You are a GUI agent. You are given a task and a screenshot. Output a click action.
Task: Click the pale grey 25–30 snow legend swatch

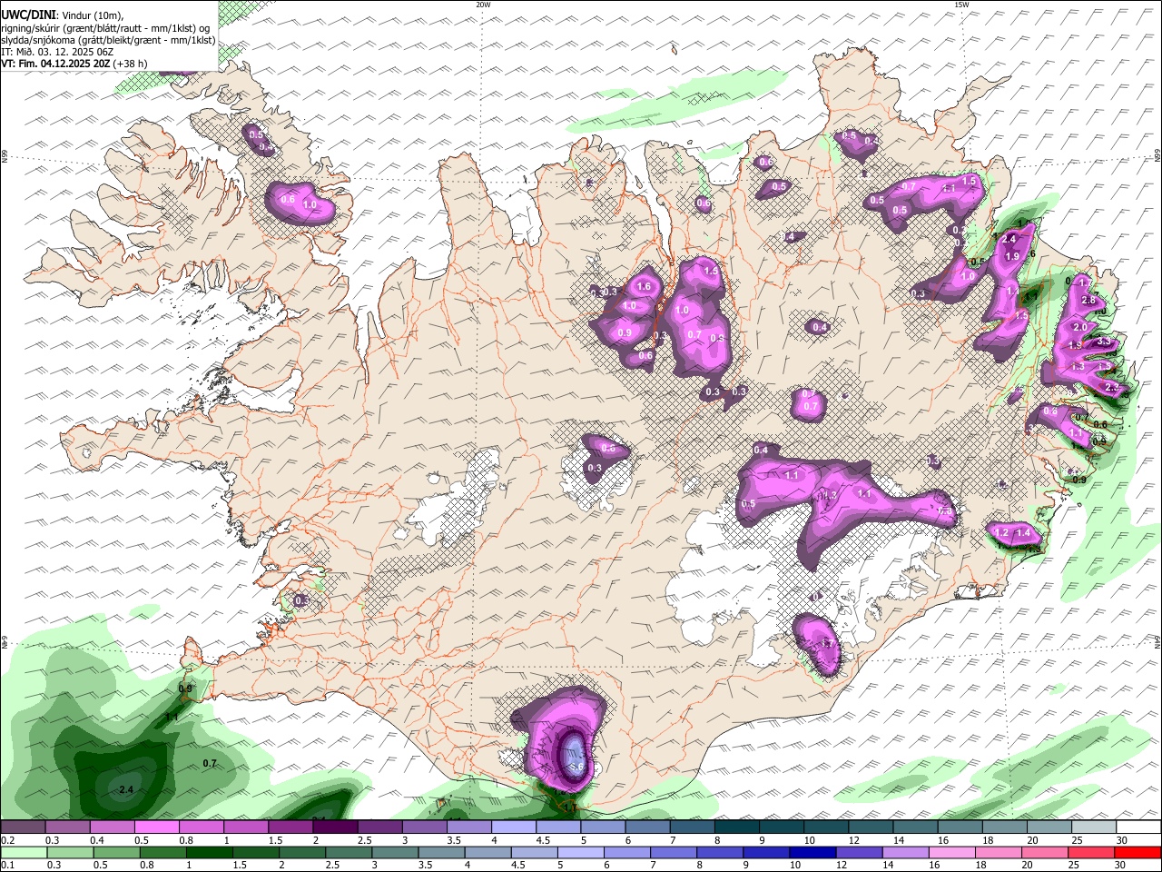(1094, 827)
